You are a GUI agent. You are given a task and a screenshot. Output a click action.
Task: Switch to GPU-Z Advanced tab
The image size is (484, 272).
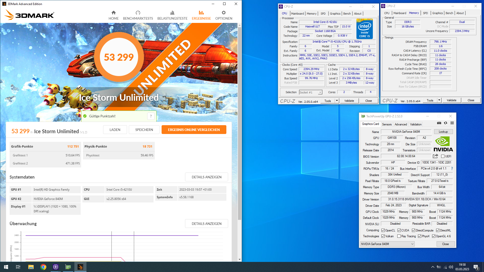pyautogui.click(x=401, y=124)
